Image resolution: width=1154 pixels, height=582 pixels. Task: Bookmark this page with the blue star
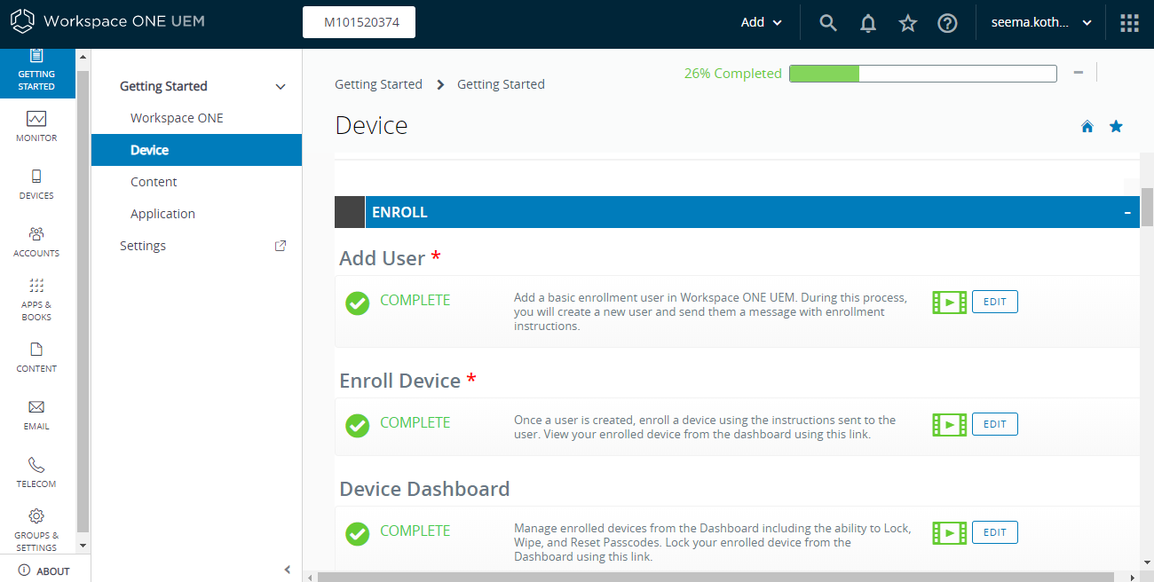1116,126
